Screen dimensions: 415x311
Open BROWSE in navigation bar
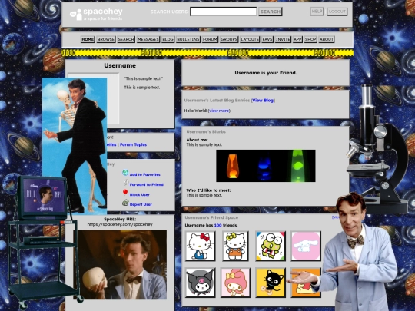click(x=105, y=39)
